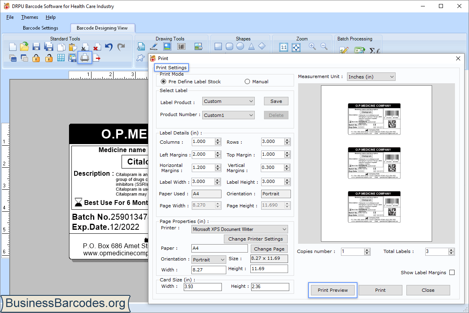The width and height of the screenshot is (469, 313).
Task: Zoom out with the magnifier minus
Action: pos(324,46)
